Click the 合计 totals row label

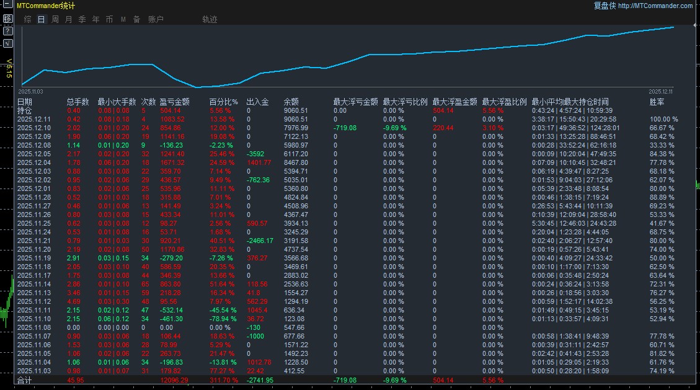(25, 380)
